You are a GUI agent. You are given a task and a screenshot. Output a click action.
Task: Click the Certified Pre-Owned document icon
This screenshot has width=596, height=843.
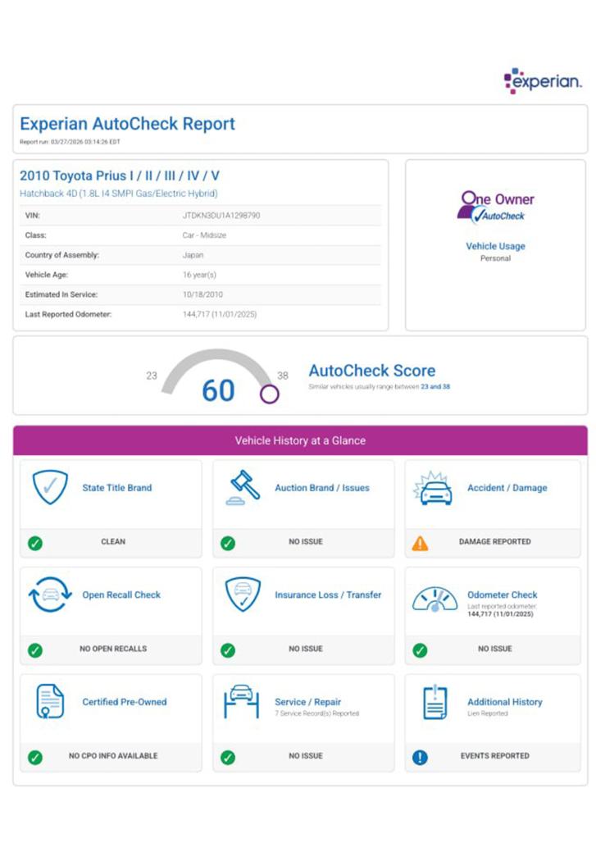(49, 702)
